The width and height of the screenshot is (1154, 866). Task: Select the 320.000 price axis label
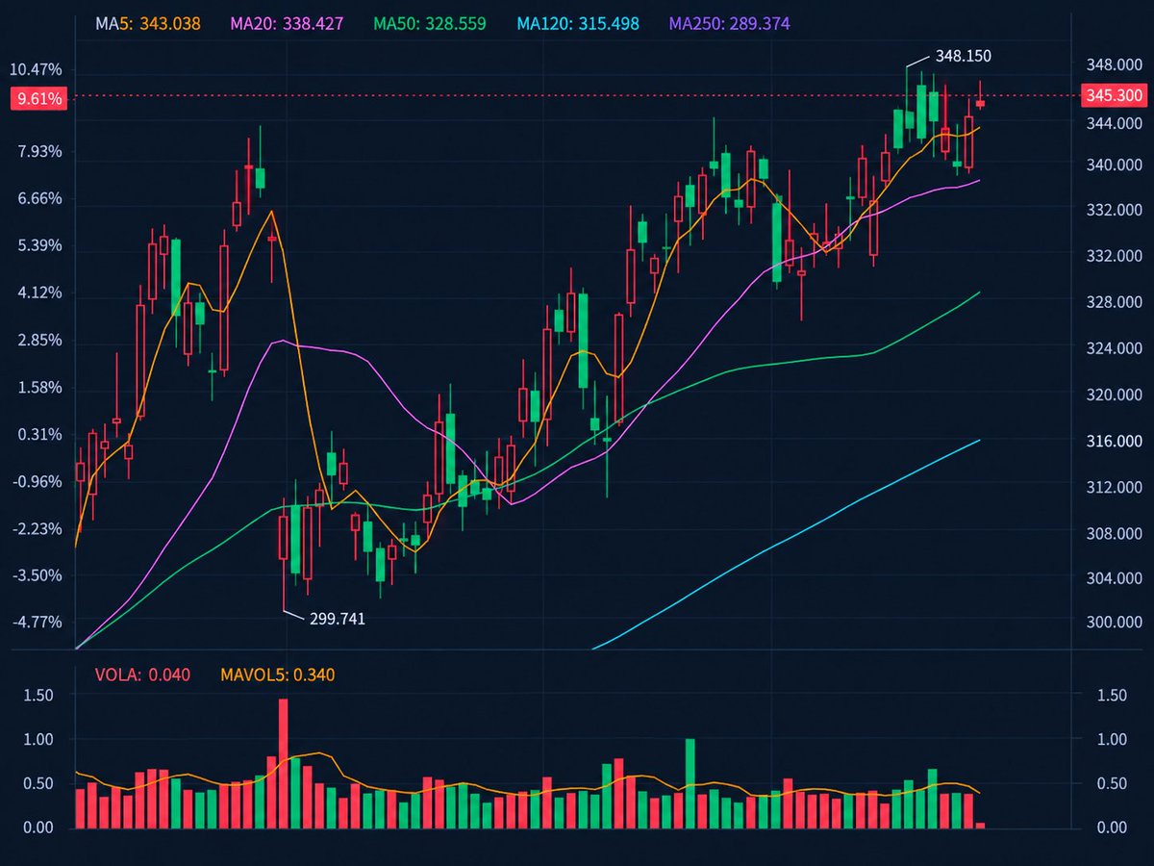(x=1115, y=395)
